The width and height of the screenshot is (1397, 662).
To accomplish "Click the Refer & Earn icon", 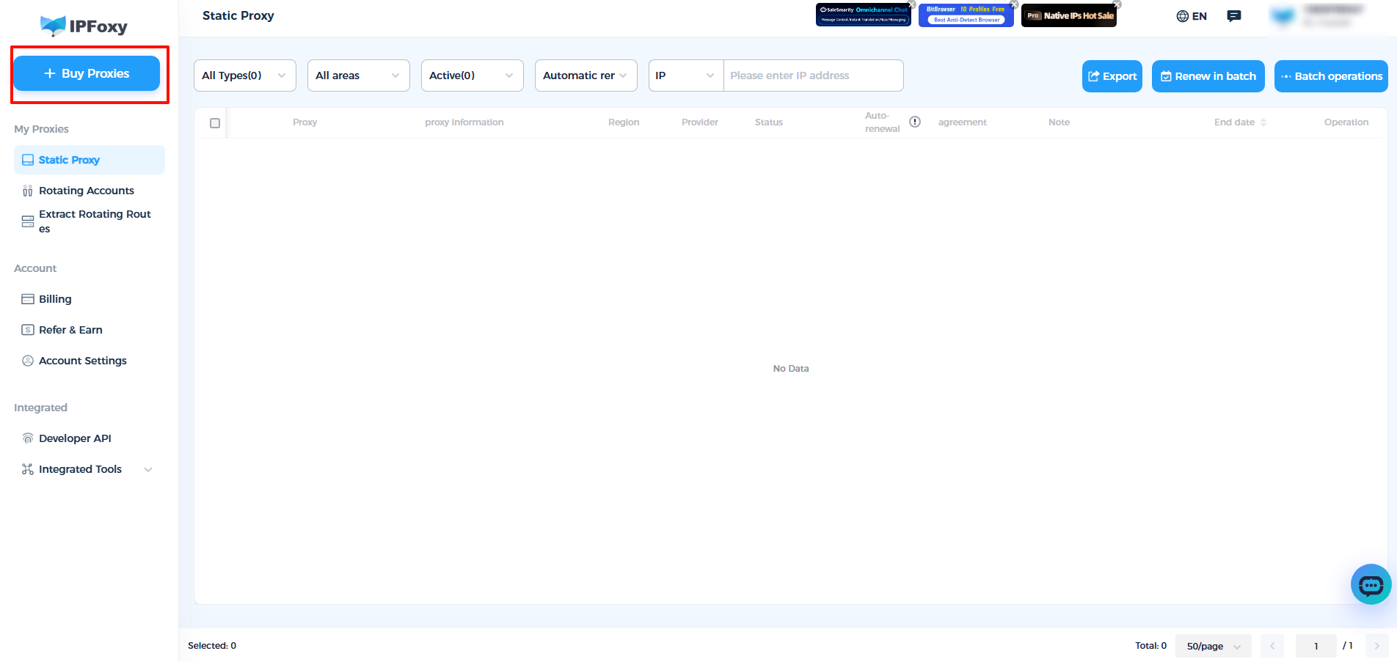I will (27, 329).
